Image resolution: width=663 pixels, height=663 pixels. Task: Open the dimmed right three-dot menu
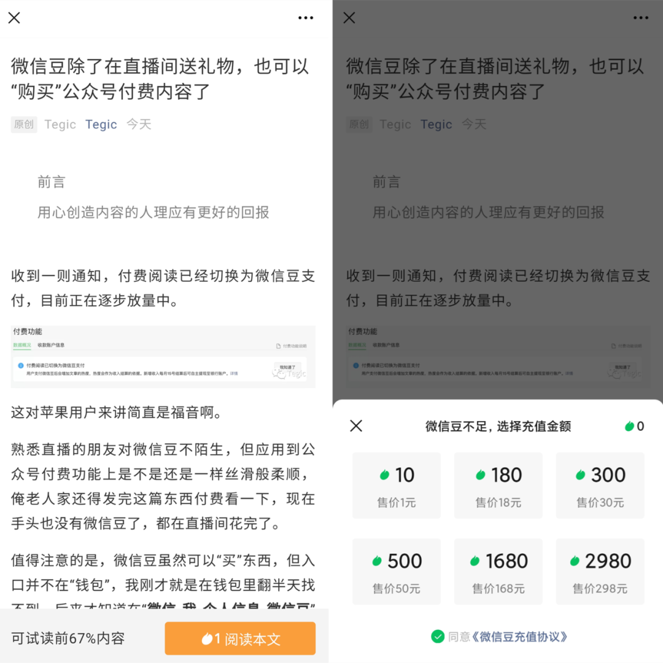point(640,18)
